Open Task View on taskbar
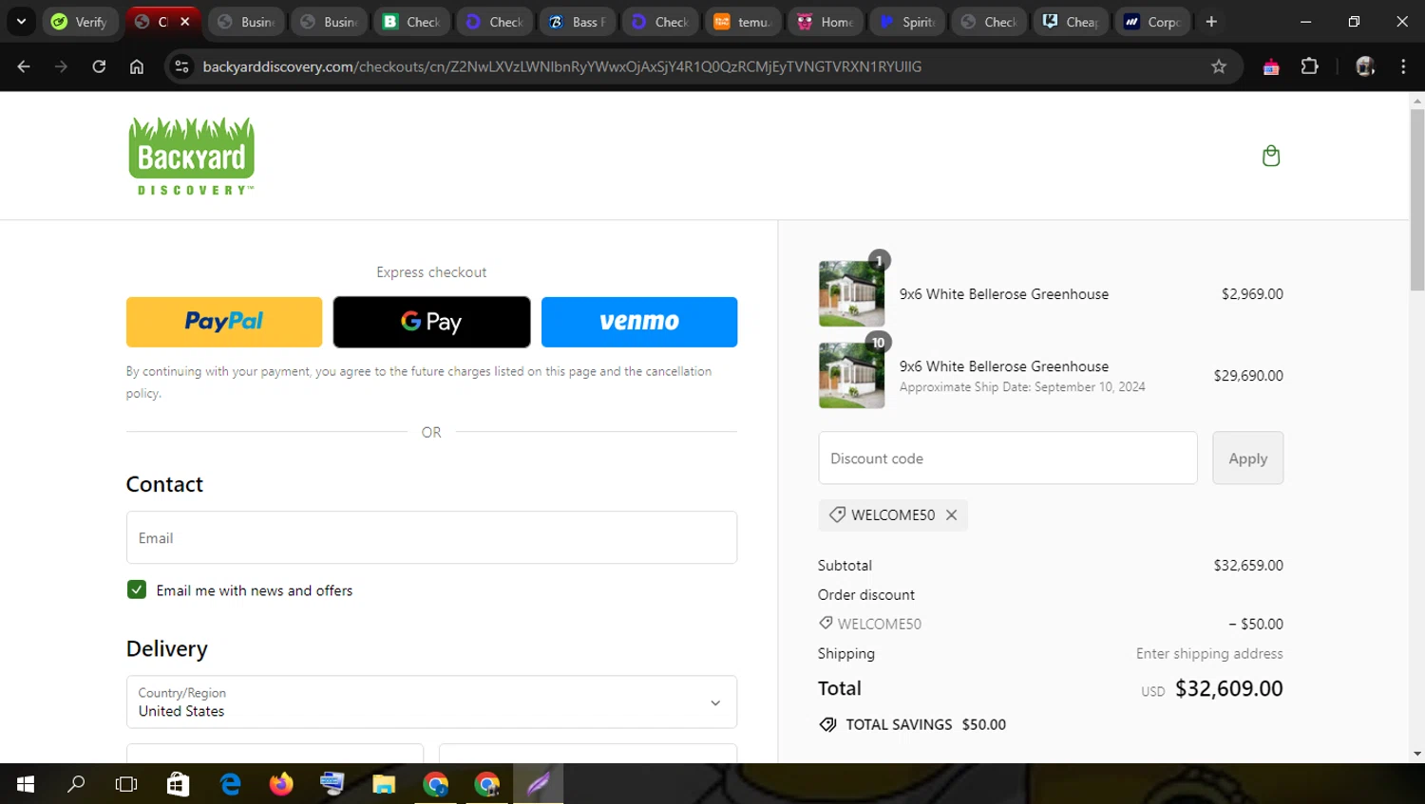The height and width of the screenshot is (804, 1425). click(x=126, y=784)
